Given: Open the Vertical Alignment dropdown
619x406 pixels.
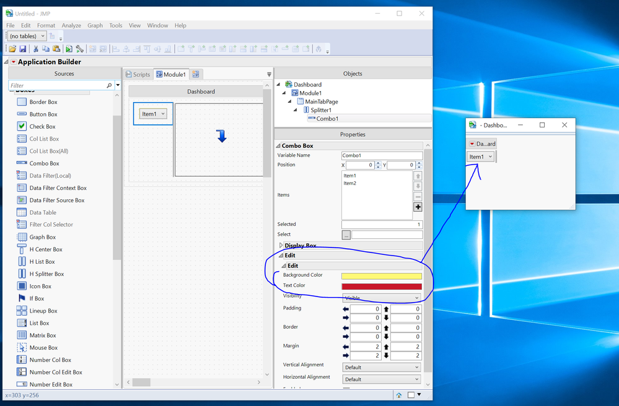Looking at the screenshot, I should (x=381, y=368).
